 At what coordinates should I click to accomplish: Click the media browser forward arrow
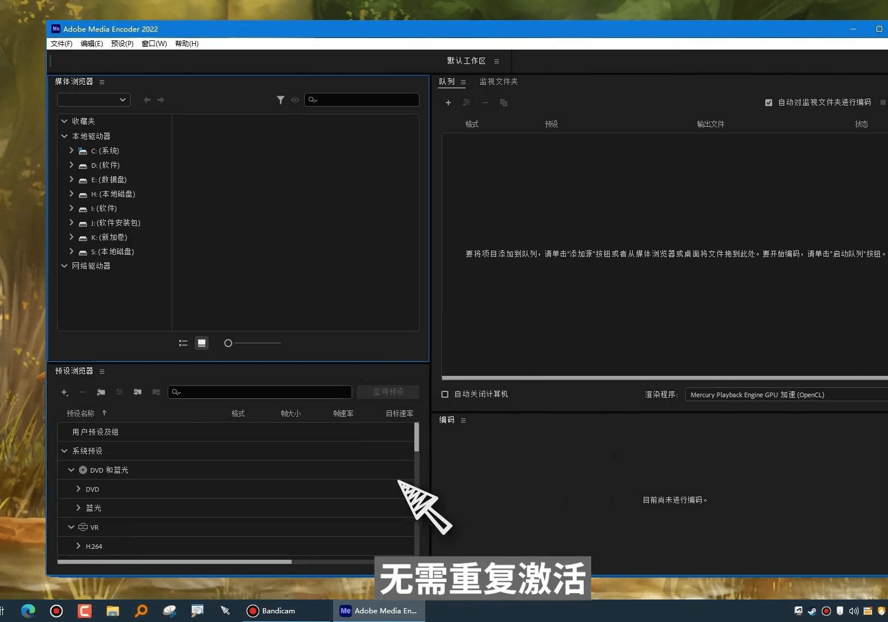point(161,100)
